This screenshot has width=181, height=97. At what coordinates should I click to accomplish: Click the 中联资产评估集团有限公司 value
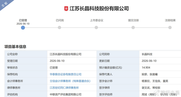pos(66,94)
